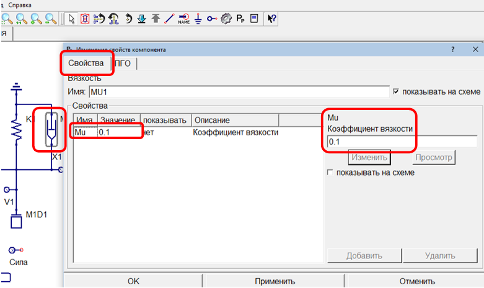Click the context help arrow icon
Screen dimensions: 484x288
point(271,19)
